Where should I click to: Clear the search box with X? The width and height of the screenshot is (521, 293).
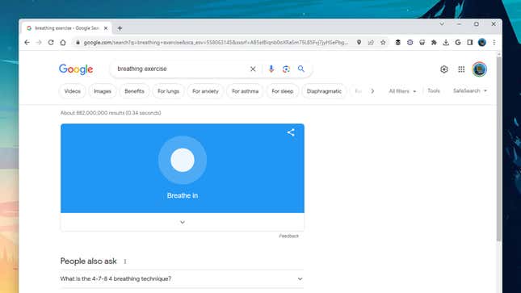[x=253, y=69]
